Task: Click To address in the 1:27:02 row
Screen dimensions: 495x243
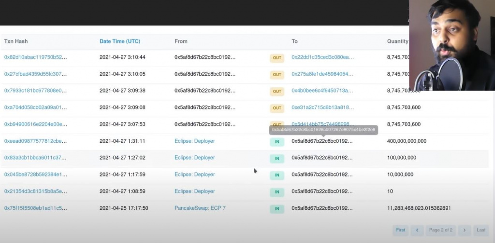Action: click(322, 158)
